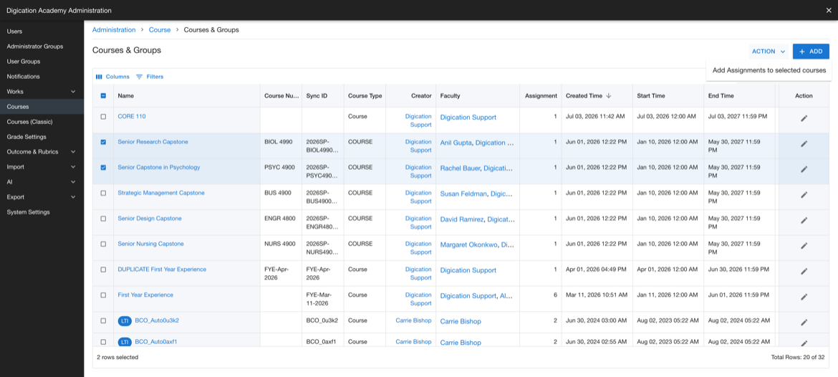Screen dimensions: 838x377
Task: Click Mar 11, 2026 10:51 AM created time
Action: (596, 295)
